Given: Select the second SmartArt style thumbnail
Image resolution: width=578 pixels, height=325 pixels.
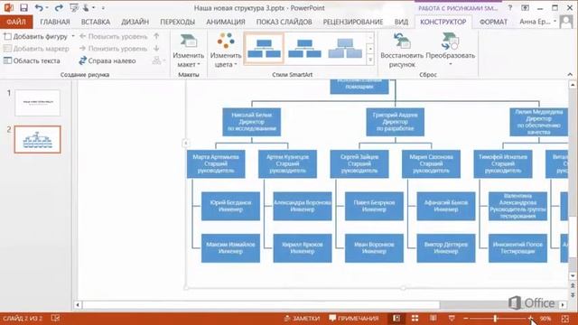Looking at the screenshot, I should click(304, 48).
